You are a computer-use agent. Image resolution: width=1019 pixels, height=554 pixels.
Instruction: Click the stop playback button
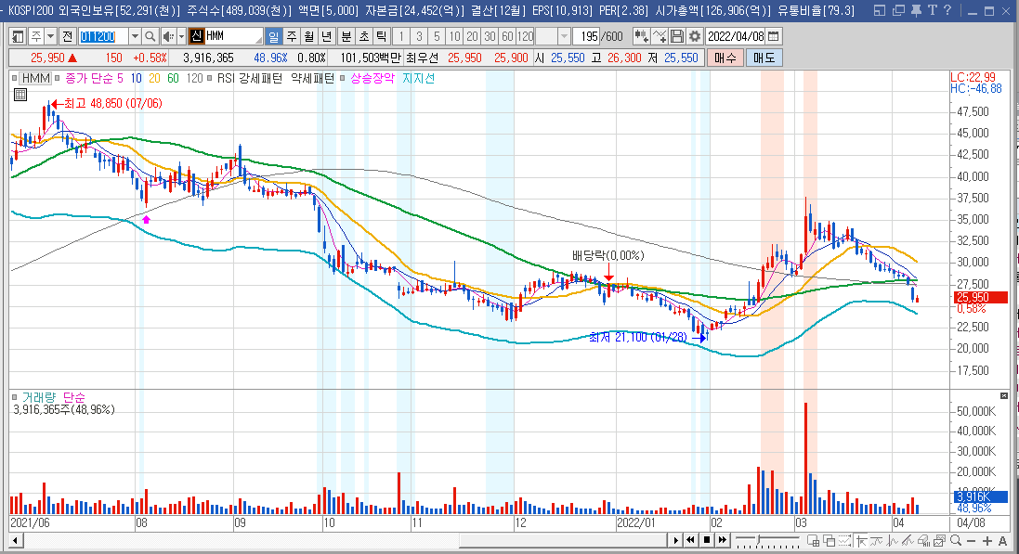click(x=706, y=540)
